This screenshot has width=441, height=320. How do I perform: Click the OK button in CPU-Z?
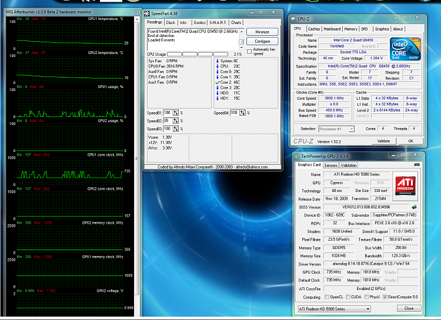point(411,141)
